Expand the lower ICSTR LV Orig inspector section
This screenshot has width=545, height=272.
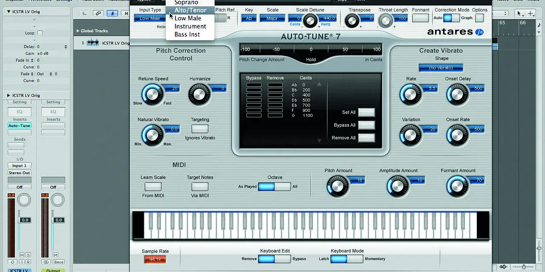point(9,96)
